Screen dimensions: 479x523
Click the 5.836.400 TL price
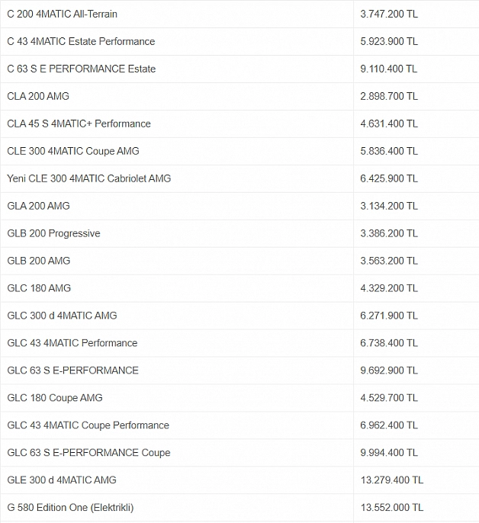pyautogui.click(x=389, y=151)
